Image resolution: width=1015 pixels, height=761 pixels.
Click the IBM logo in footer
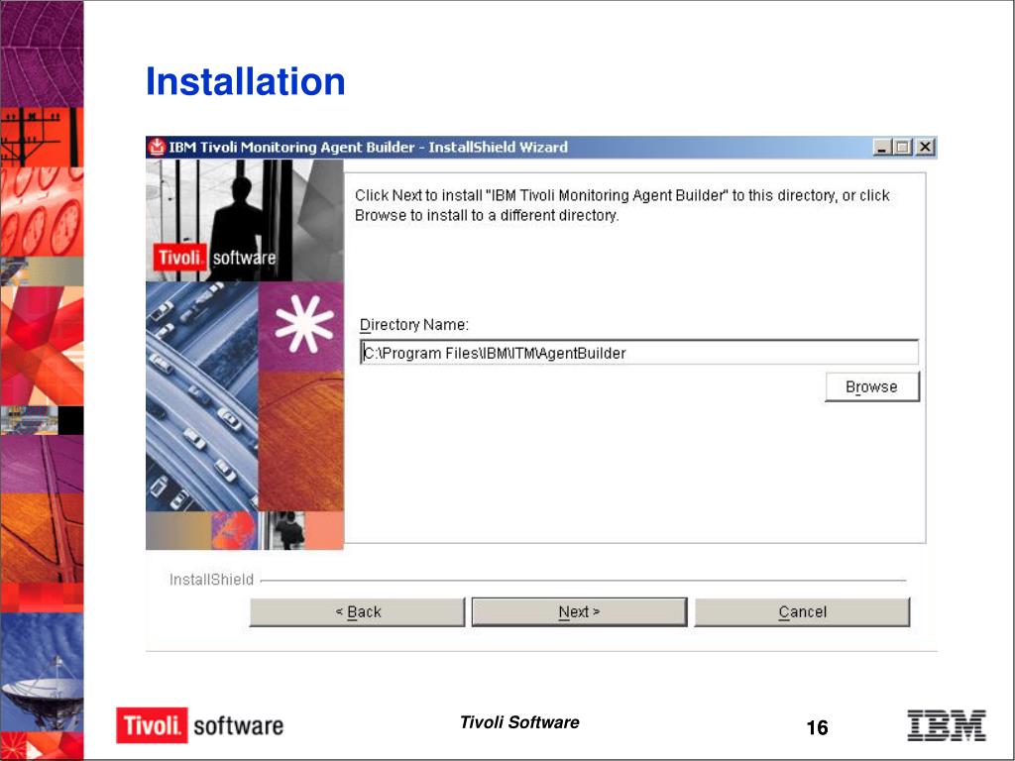tap(947, 725)
